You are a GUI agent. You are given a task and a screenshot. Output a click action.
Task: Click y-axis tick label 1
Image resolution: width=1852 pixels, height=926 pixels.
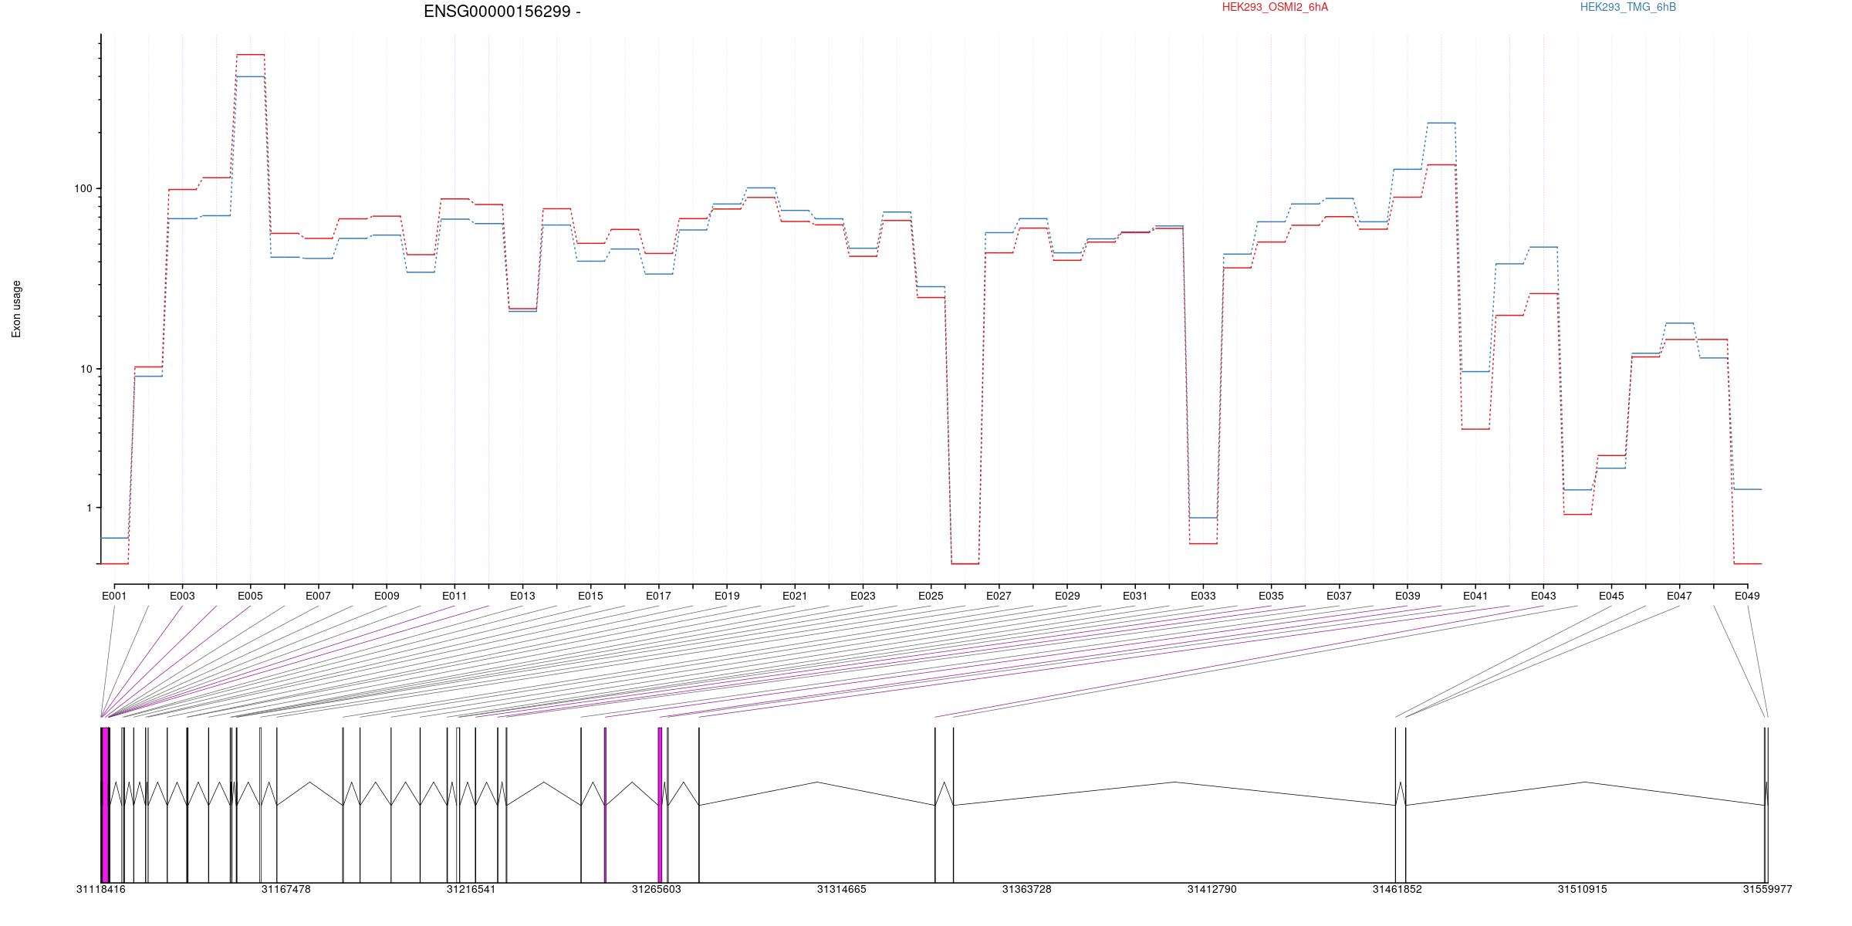[89, 508]
